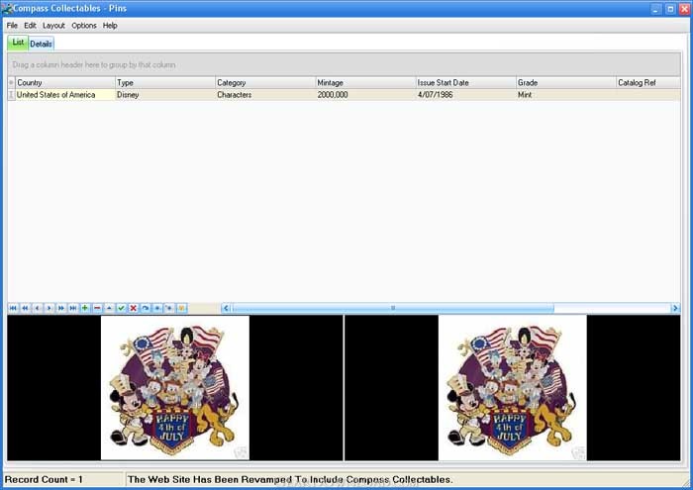The height and width of the screenshot is (490, 693).
Task: Open the Edit menu
Action: [30, 26]
